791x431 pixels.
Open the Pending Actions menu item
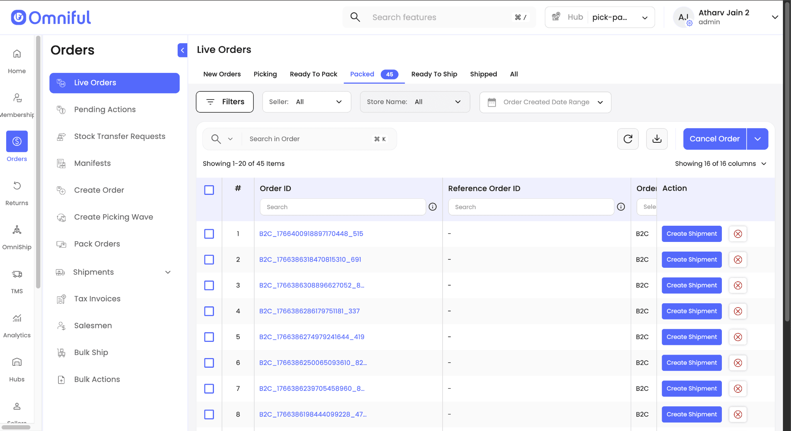105,110
